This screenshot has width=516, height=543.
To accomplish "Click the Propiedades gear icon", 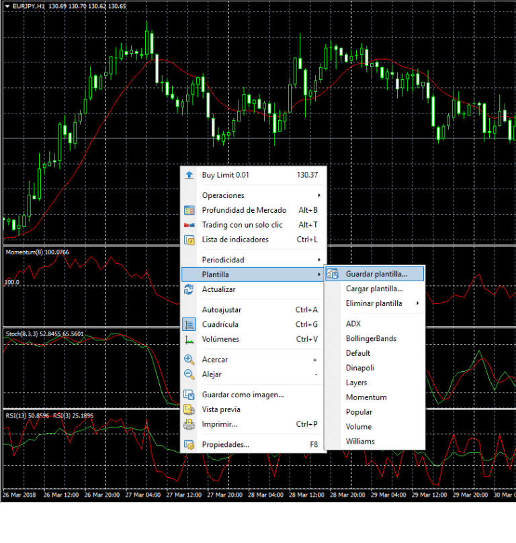I will (x=189, y=444).
